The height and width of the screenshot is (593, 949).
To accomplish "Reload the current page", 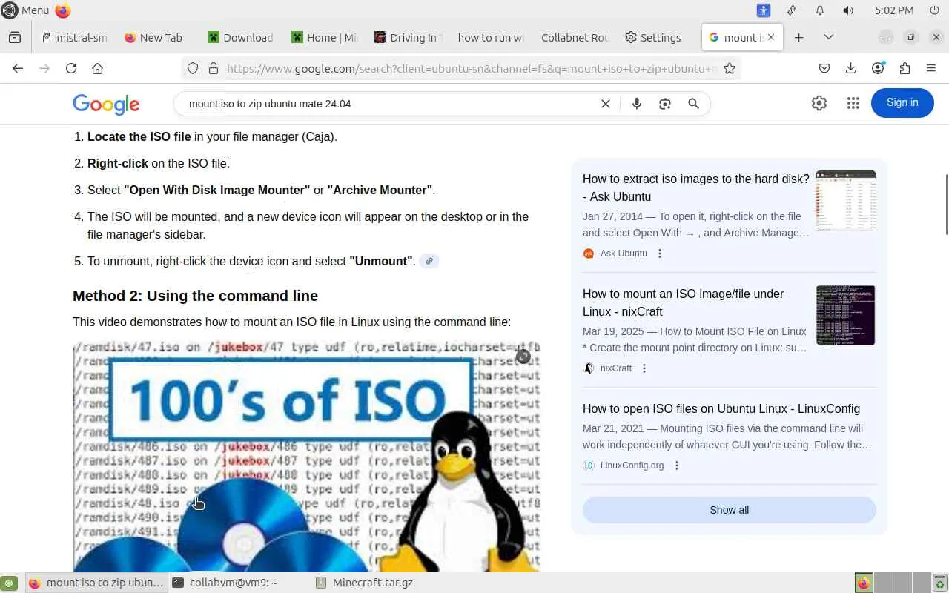I will click(71, 68).
